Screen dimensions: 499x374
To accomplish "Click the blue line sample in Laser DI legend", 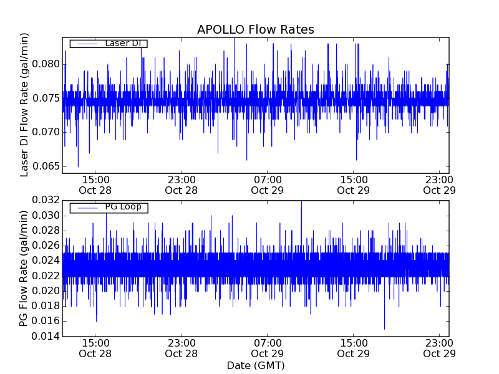I will (87, 44).
